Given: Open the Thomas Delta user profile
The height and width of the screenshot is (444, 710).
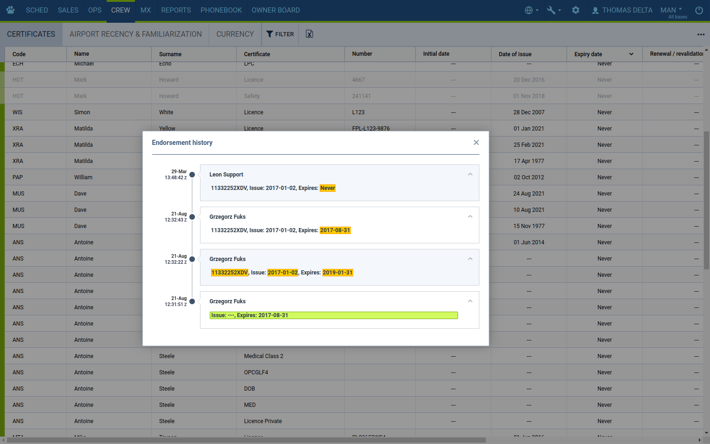Looking at the screenshot, I should pos(622,10).
